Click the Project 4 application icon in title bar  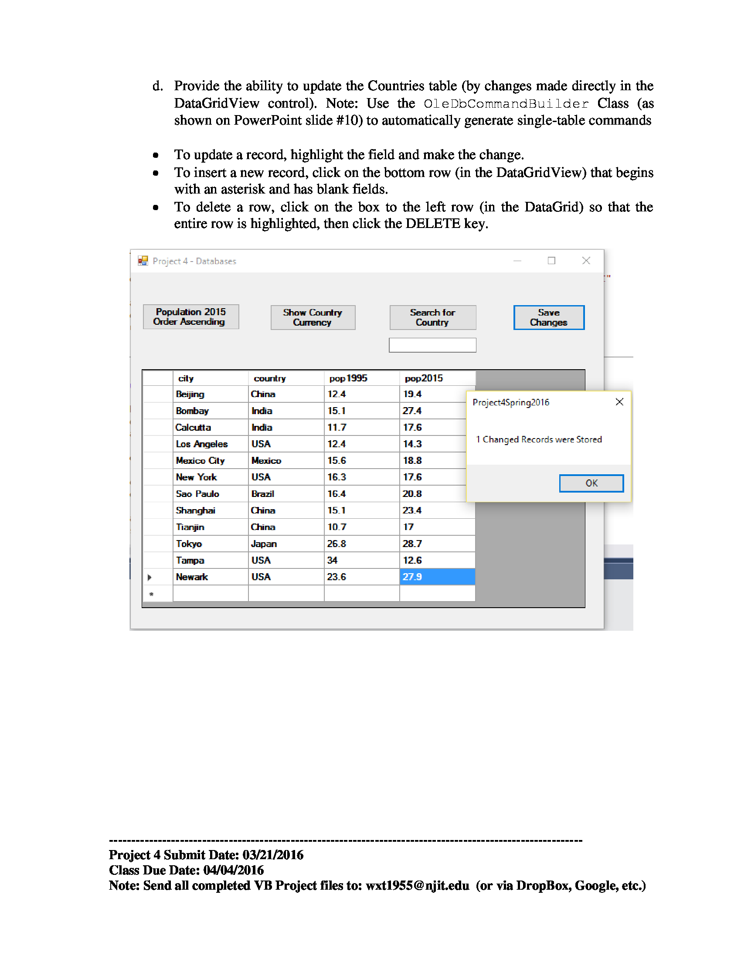point(143,260)
